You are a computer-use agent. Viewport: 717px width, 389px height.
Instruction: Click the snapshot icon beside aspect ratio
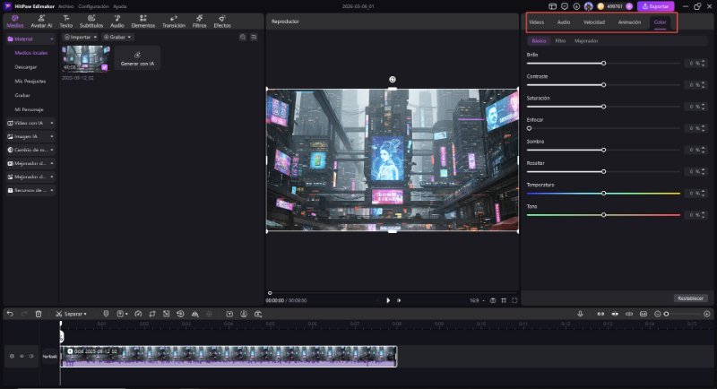[492, 300]
